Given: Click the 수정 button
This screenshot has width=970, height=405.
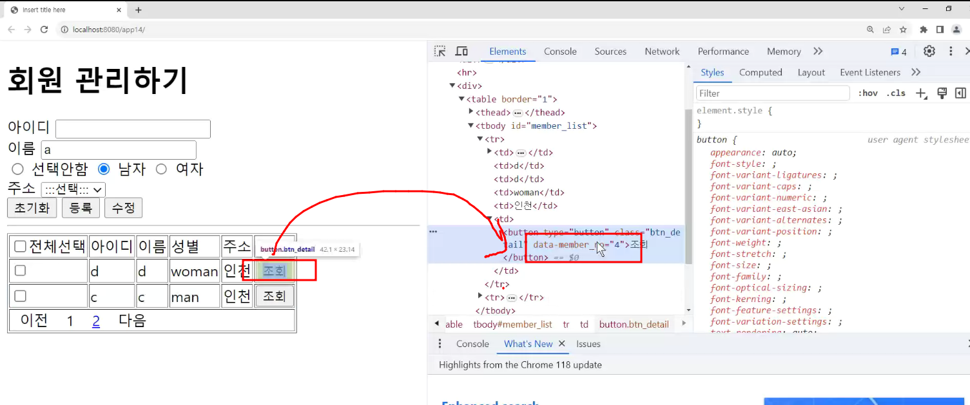Looking at the screenshot, I should click(124, 208).
